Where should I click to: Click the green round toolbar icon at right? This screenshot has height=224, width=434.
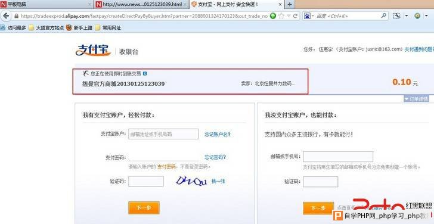417,15
